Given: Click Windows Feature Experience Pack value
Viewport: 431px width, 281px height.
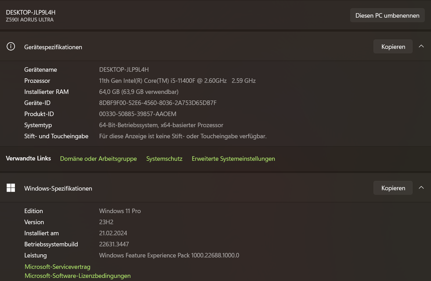Looking at the screenshot, I should (169, 255).
